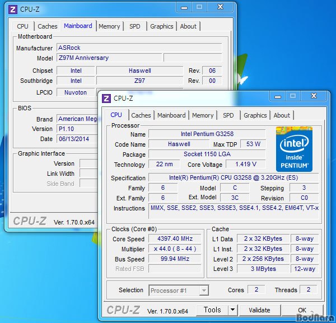Close the front CPU-Z window

314,96
